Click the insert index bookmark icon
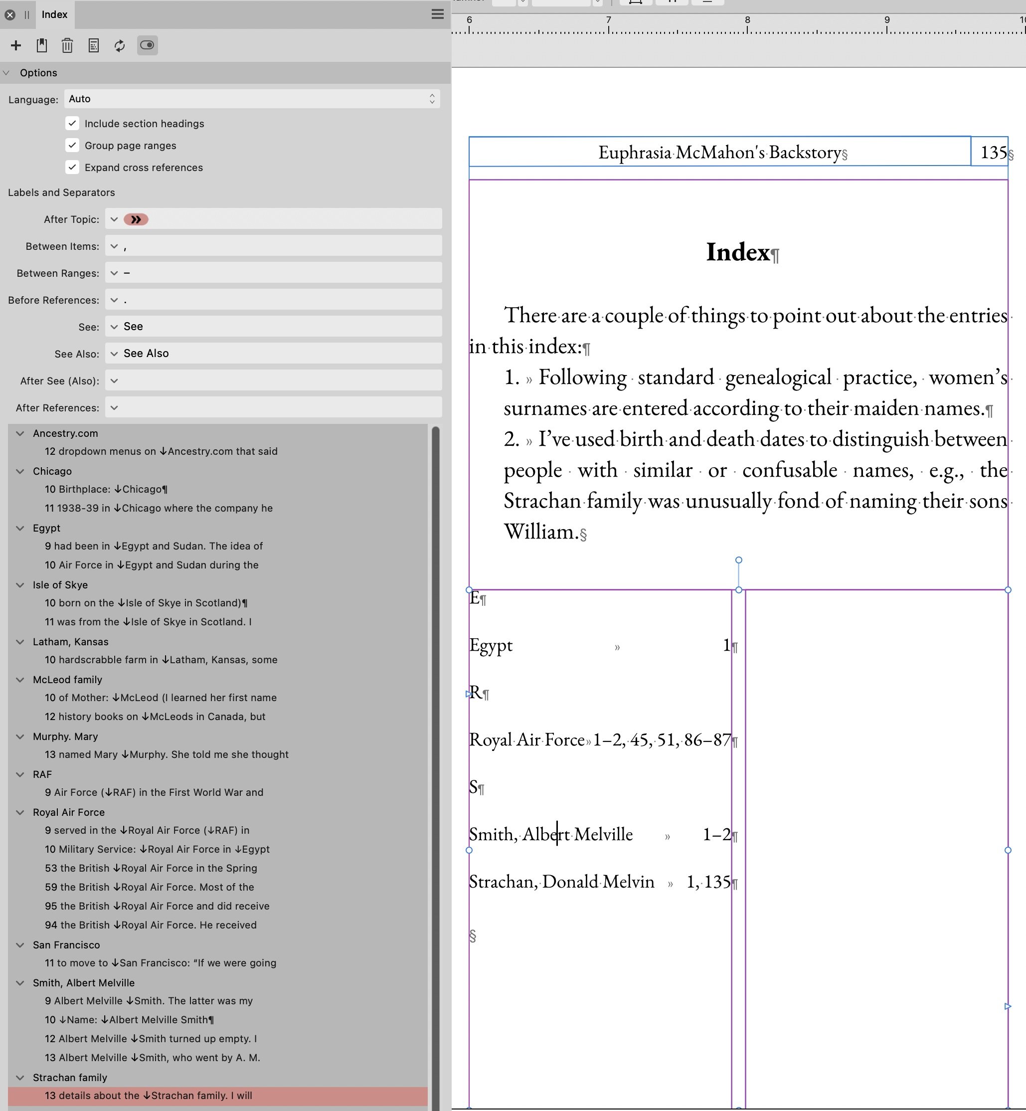Screen dimensions: 1026x1111 pos(42,45)
